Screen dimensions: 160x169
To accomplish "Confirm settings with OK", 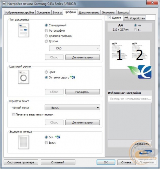I will [106, 162].
